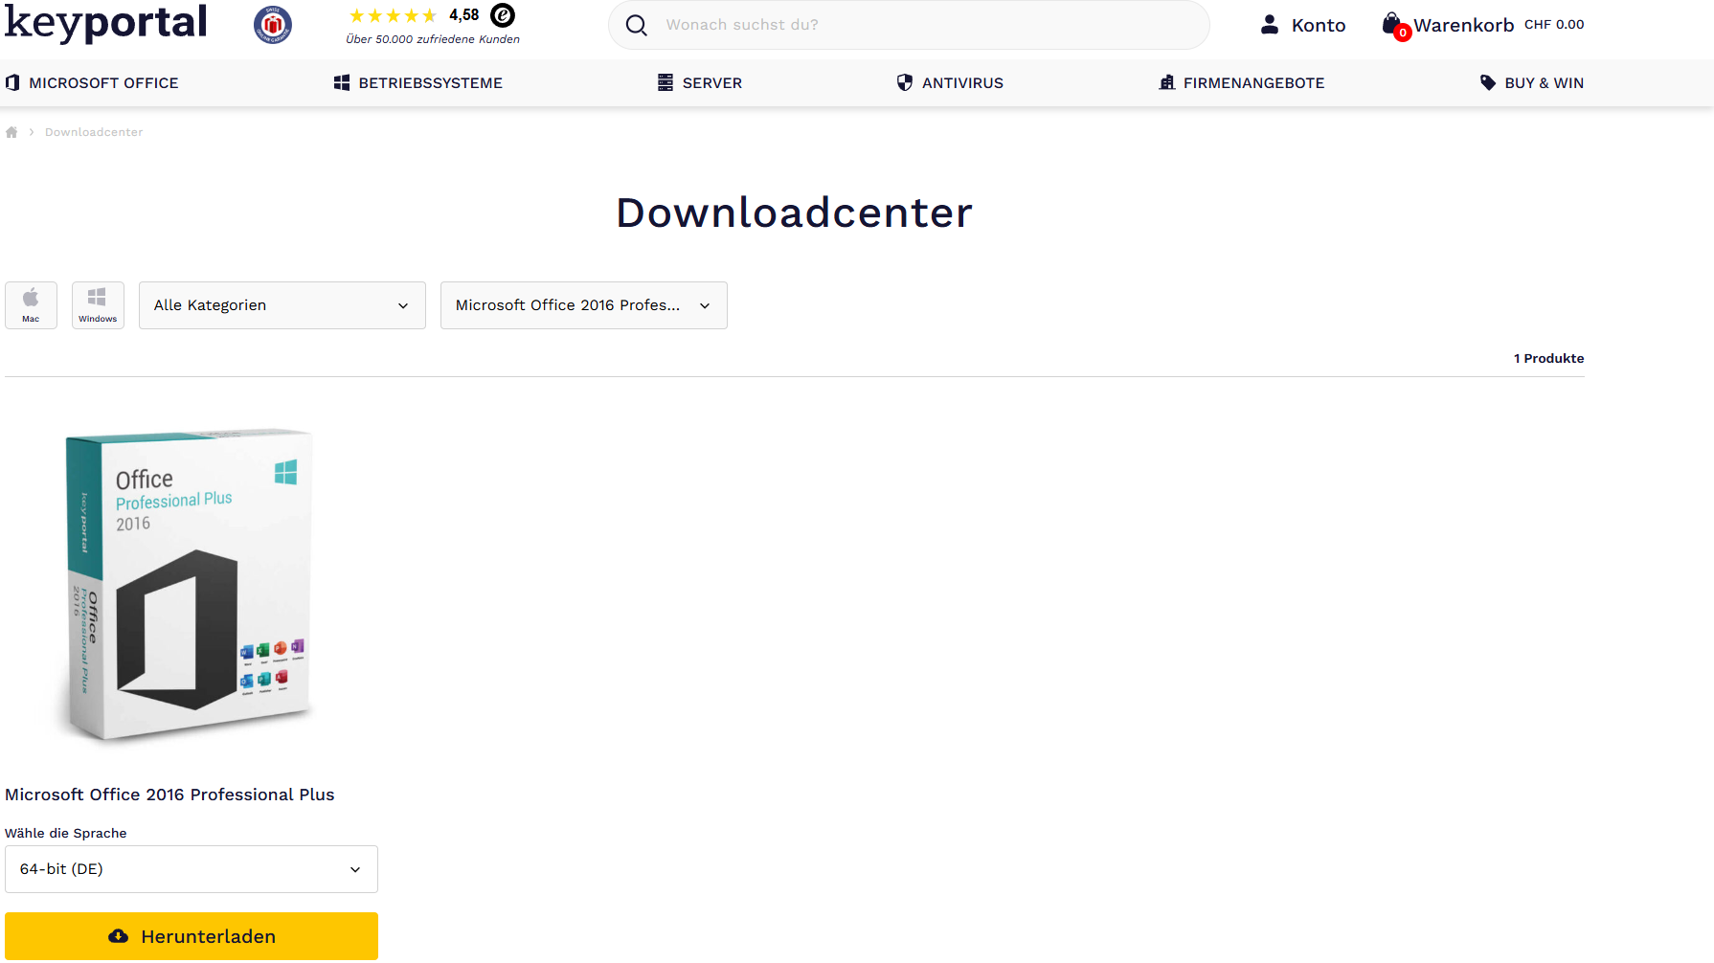Filter downloads by Mac platform
The height and width of the screenshot is (963, 1714).
click(31, 305)
